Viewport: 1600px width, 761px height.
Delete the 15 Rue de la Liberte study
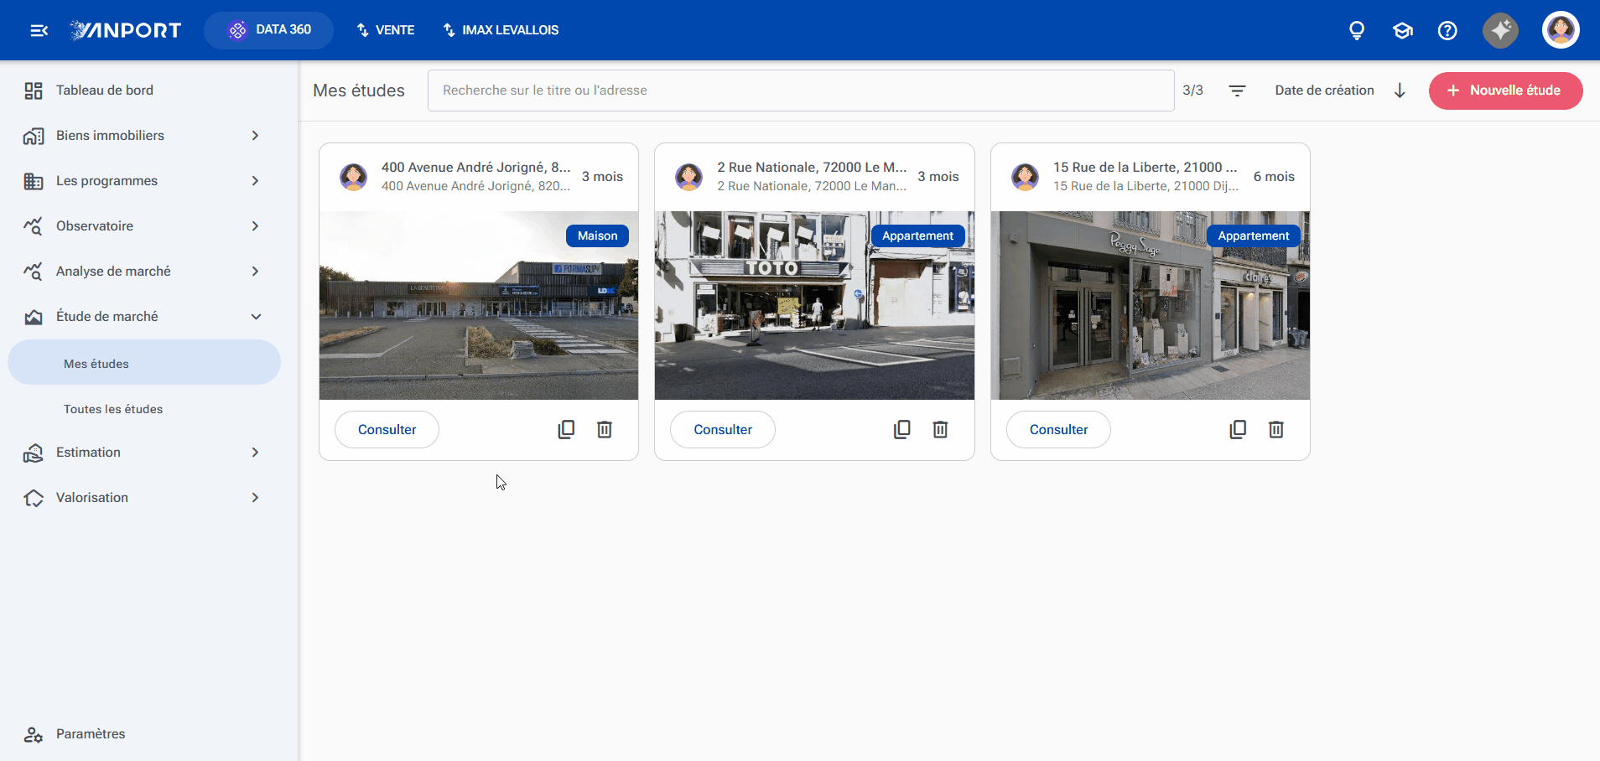coord(1275,429)
